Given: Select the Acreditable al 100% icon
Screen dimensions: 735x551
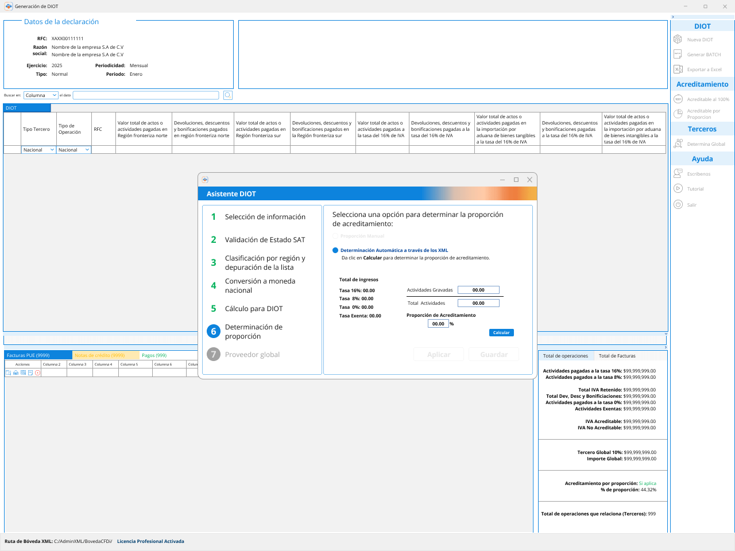Looking at the screenshot, I should click(x=678, y=99).
